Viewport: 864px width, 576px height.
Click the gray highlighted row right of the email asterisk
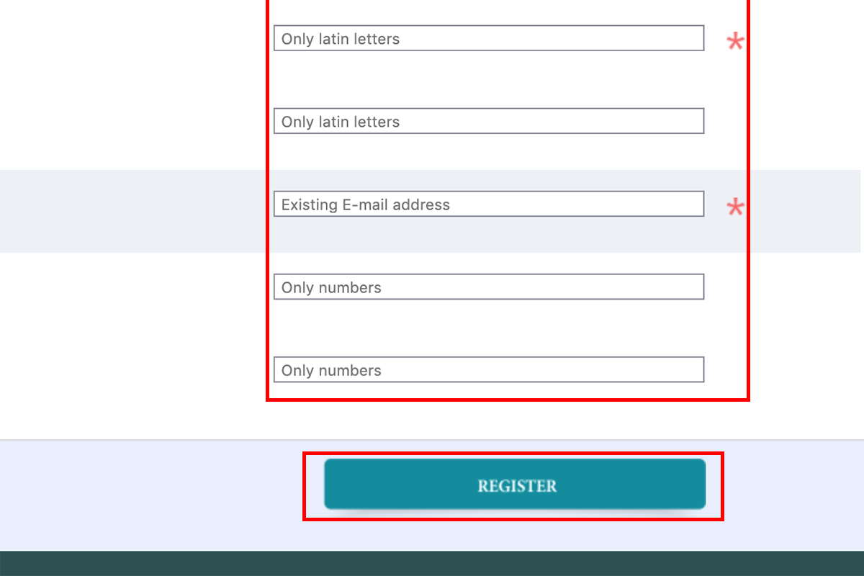[x=805, y=211]
